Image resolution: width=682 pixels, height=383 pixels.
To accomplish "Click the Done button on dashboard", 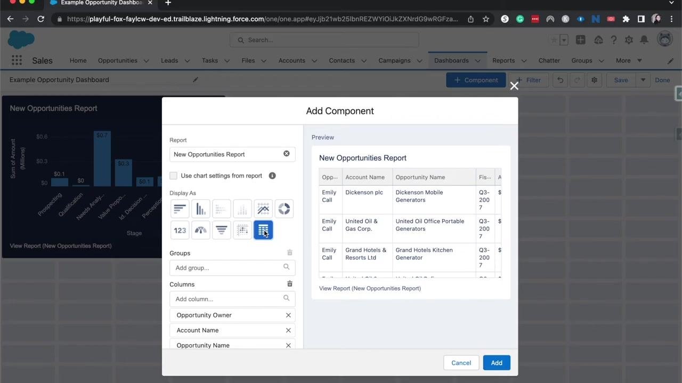I will 662,80.
